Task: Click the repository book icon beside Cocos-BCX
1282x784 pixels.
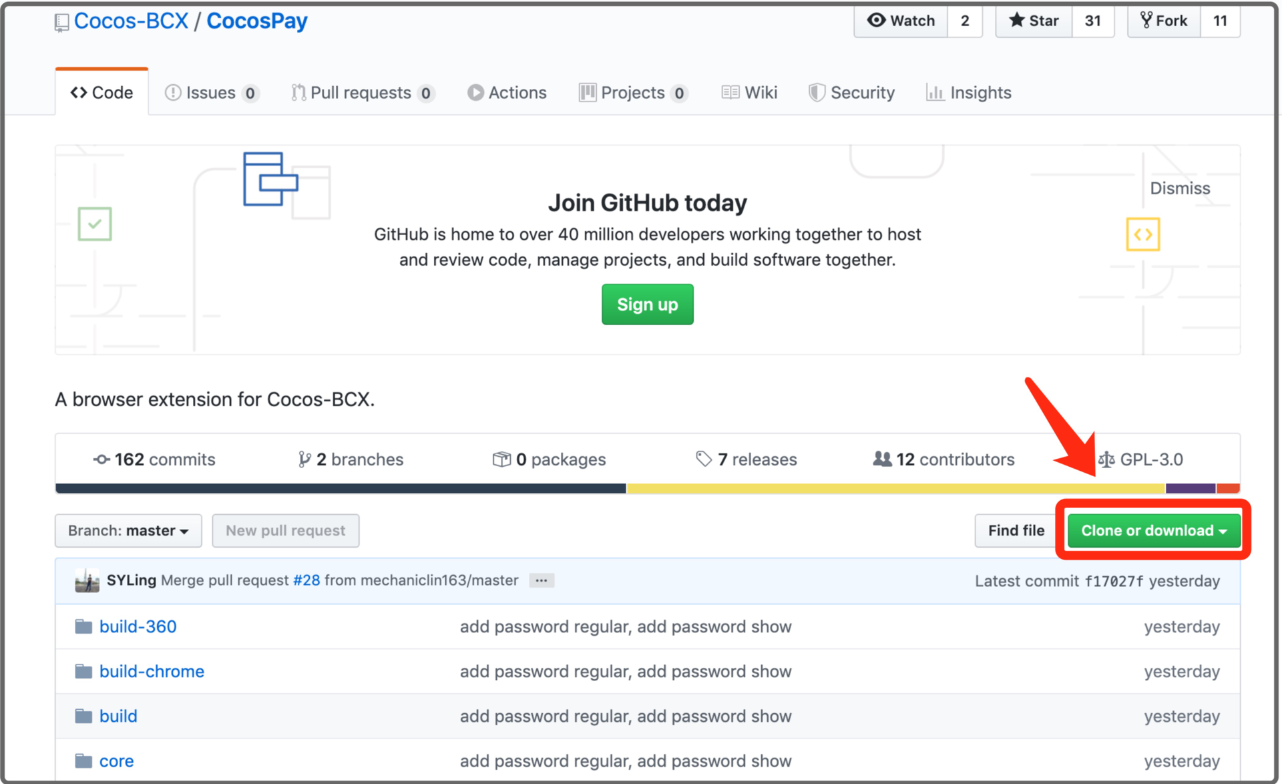Action: coord(61,23)
